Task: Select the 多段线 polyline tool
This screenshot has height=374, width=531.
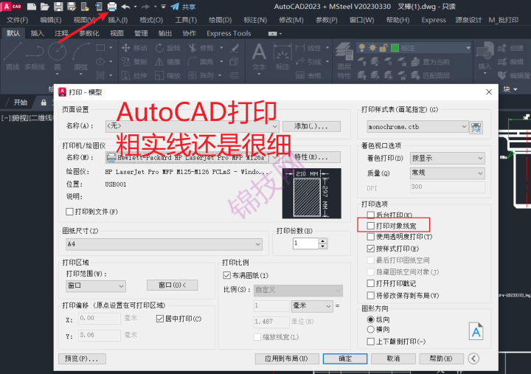Action: (35, 56)
